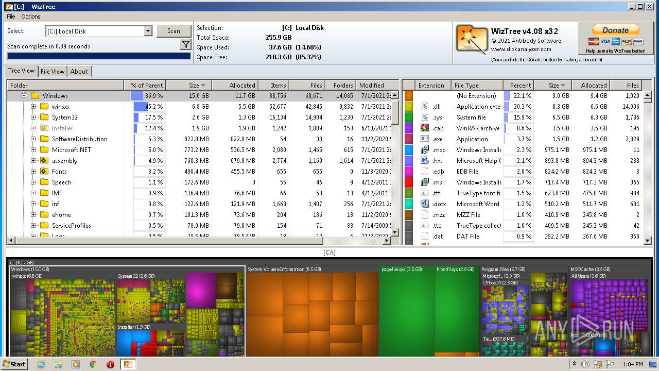
Task: Click the SoftwareDistribution folder icon
Action: pos(44,139)
